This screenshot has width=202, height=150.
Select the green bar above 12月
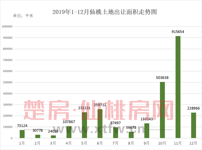point(194,125)
